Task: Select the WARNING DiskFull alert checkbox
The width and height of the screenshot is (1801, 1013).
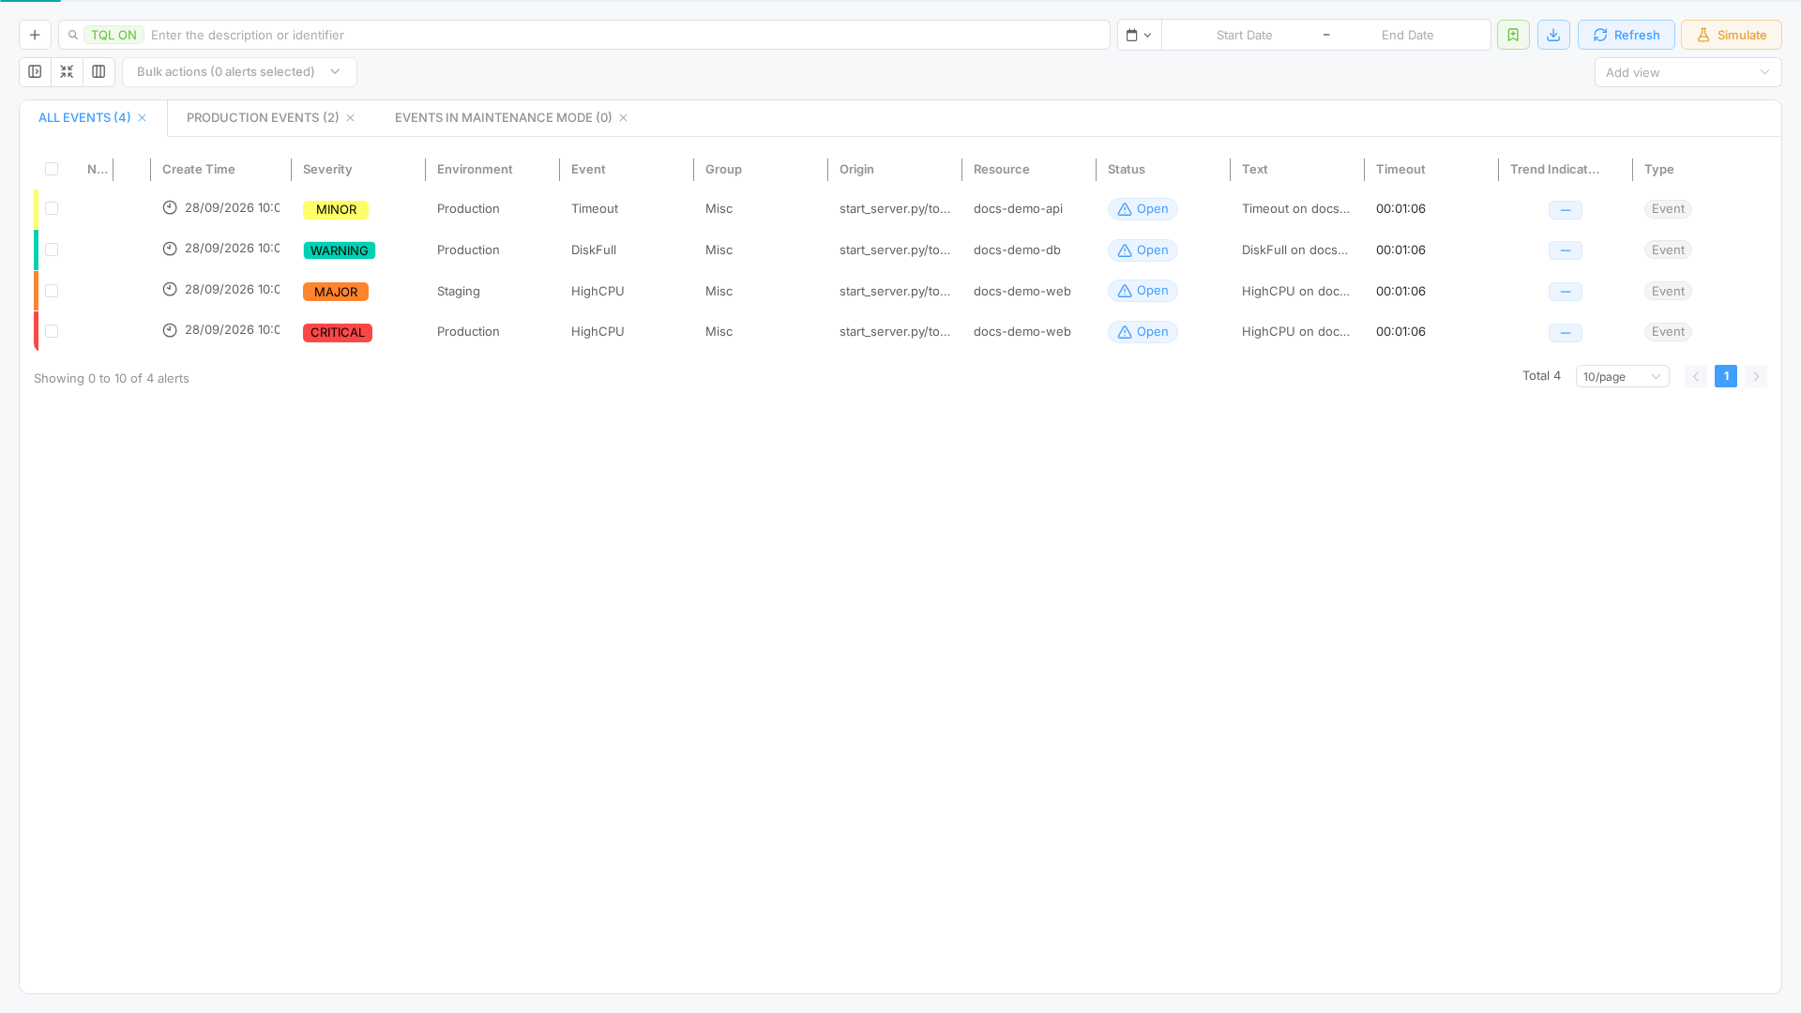Action: click(52, 249)
